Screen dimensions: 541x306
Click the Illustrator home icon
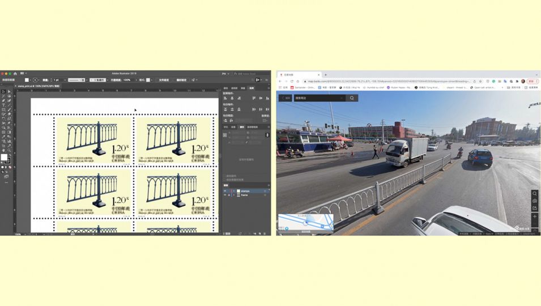tap(15, 74)
